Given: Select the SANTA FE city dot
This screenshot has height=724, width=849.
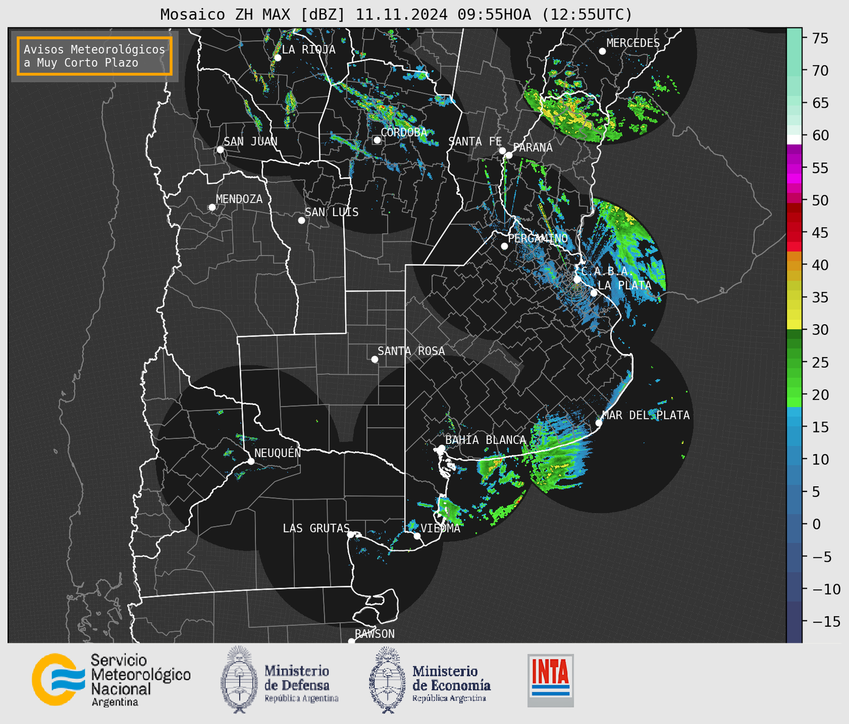Looking at the screenshot, I should point(502,151).
